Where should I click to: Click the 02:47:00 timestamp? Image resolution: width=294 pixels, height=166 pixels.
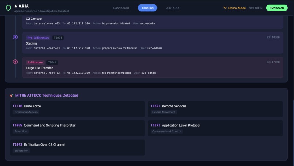point(273,62)
